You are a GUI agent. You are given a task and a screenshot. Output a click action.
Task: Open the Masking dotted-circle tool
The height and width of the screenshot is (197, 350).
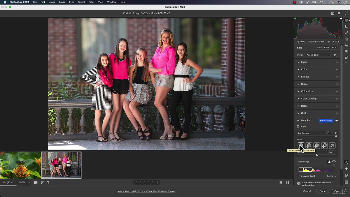(346, 39)
